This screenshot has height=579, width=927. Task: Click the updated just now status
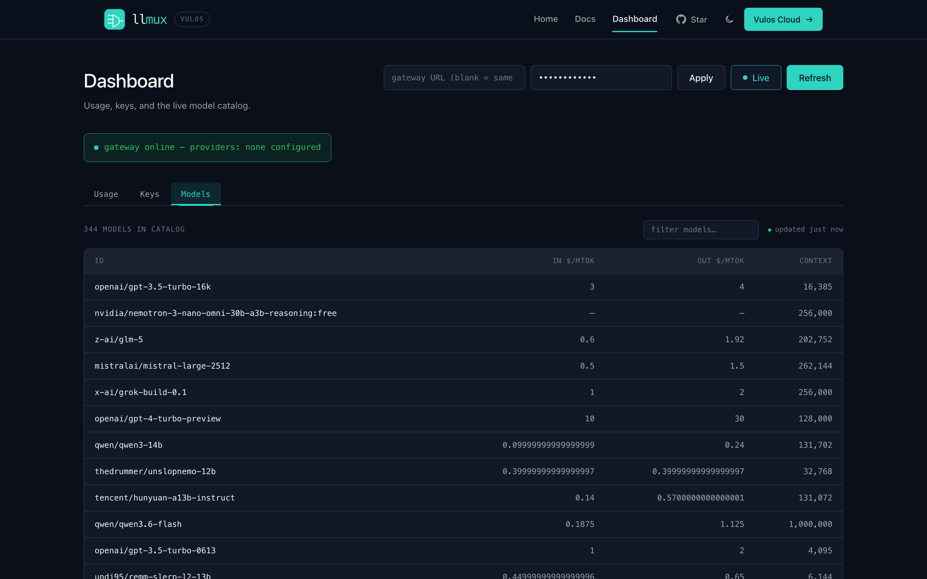click(x=806, y=229)
